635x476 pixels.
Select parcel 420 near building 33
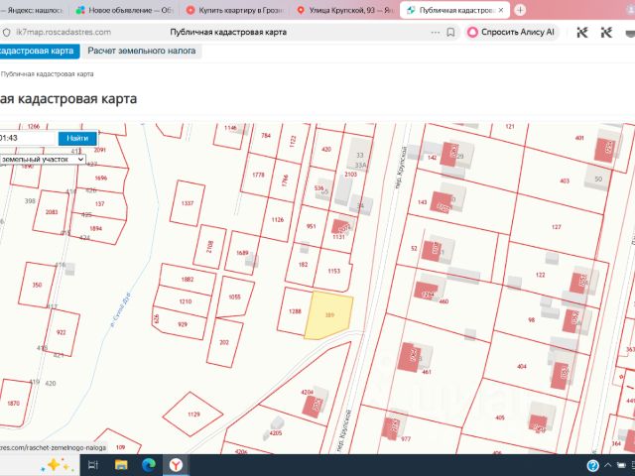click(326, 150)
